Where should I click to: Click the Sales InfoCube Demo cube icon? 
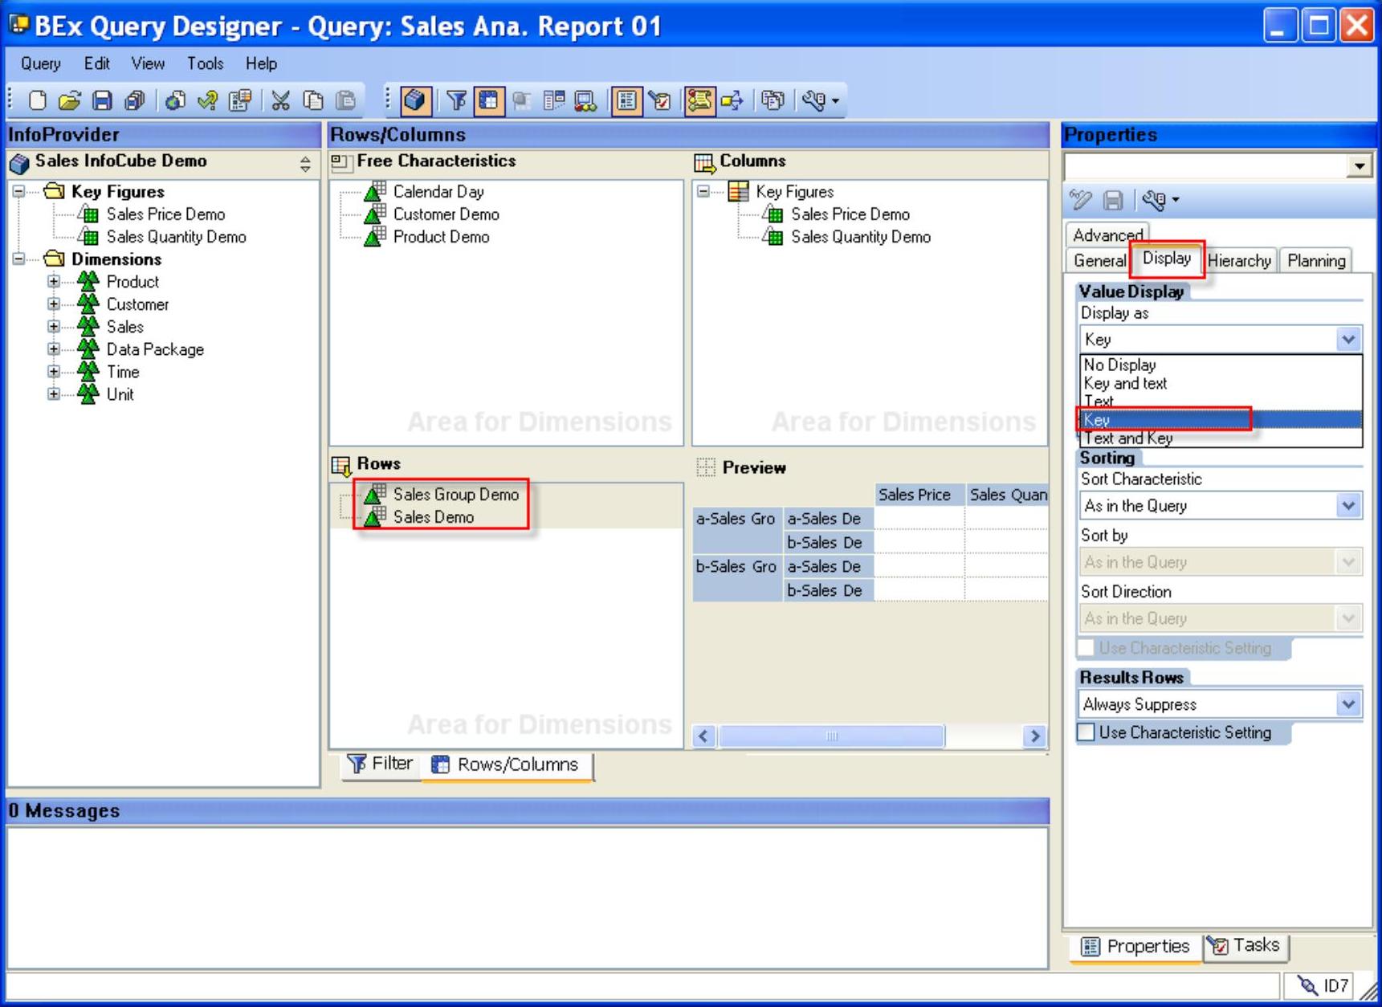click(18, 163)
